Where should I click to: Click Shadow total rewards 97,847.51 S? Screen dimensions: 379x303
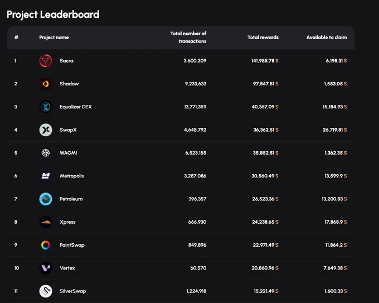(266, 84)
